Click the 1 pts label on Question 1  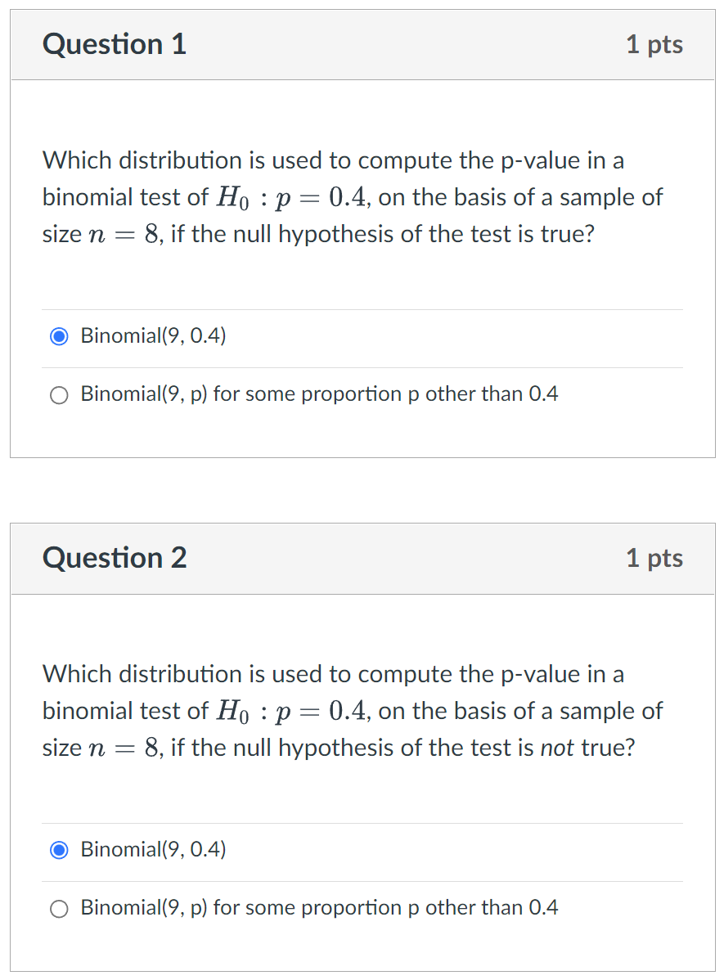point(654,45)
